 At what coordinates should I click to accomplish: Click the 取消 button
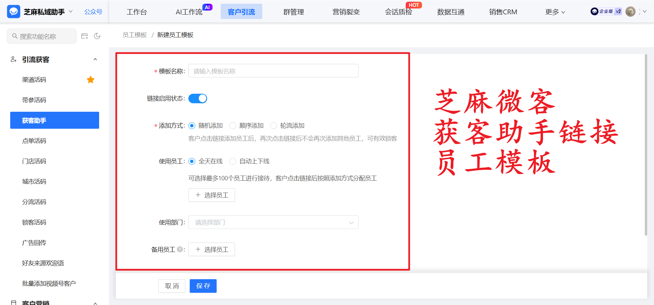[172, 286]
